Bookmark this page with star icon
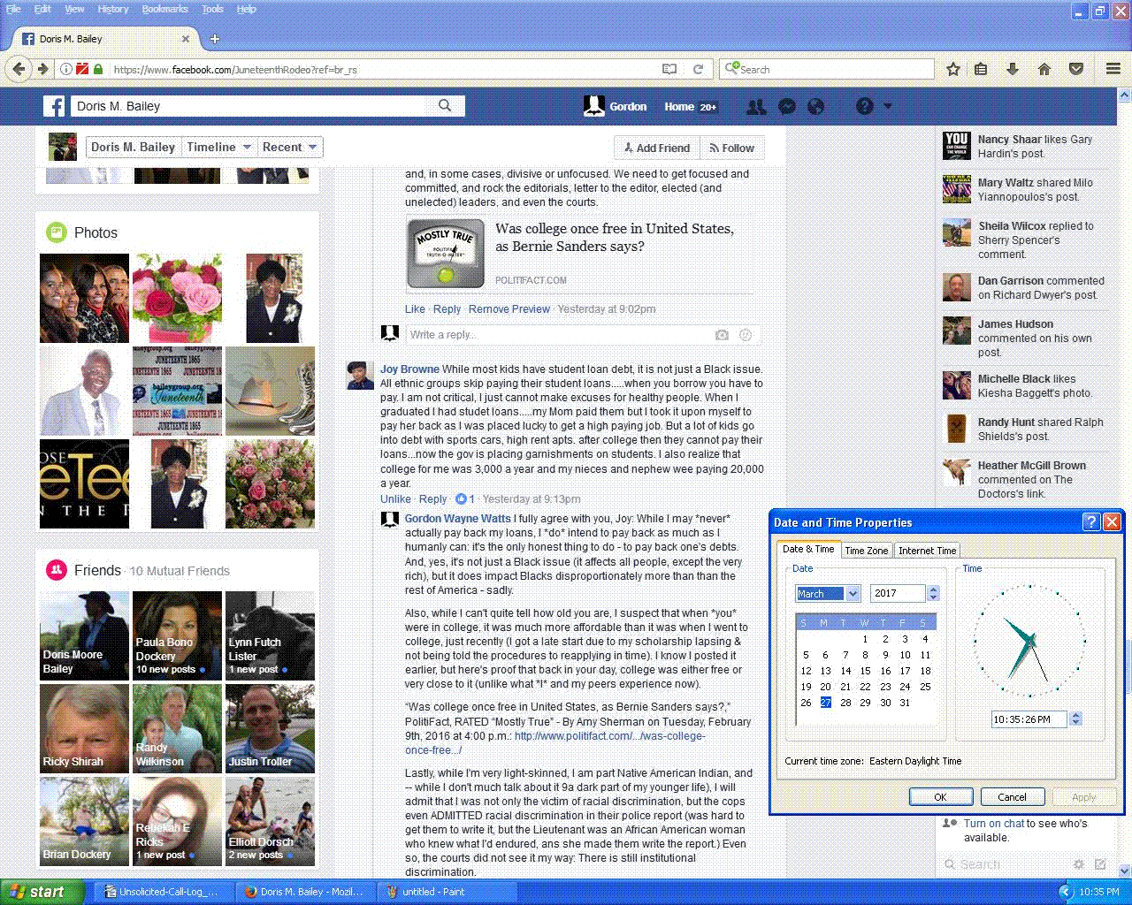1132x905 pixels. click(953, 69)
